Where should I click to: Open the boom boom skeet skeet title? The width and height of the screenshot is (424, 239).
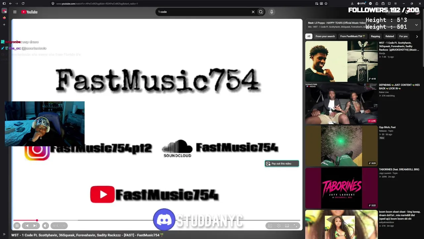tap(399, 215)
